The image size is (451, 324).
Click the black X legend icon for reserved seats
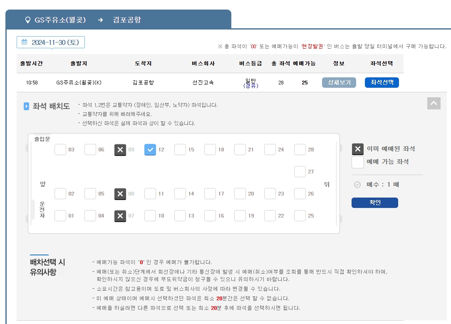(x=358, y=148)
